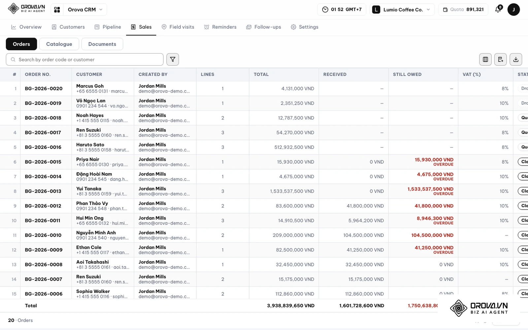Sort by the CUSTOMER column header
The width and height of the screenshot is (528, 330).
pos(89,75)
